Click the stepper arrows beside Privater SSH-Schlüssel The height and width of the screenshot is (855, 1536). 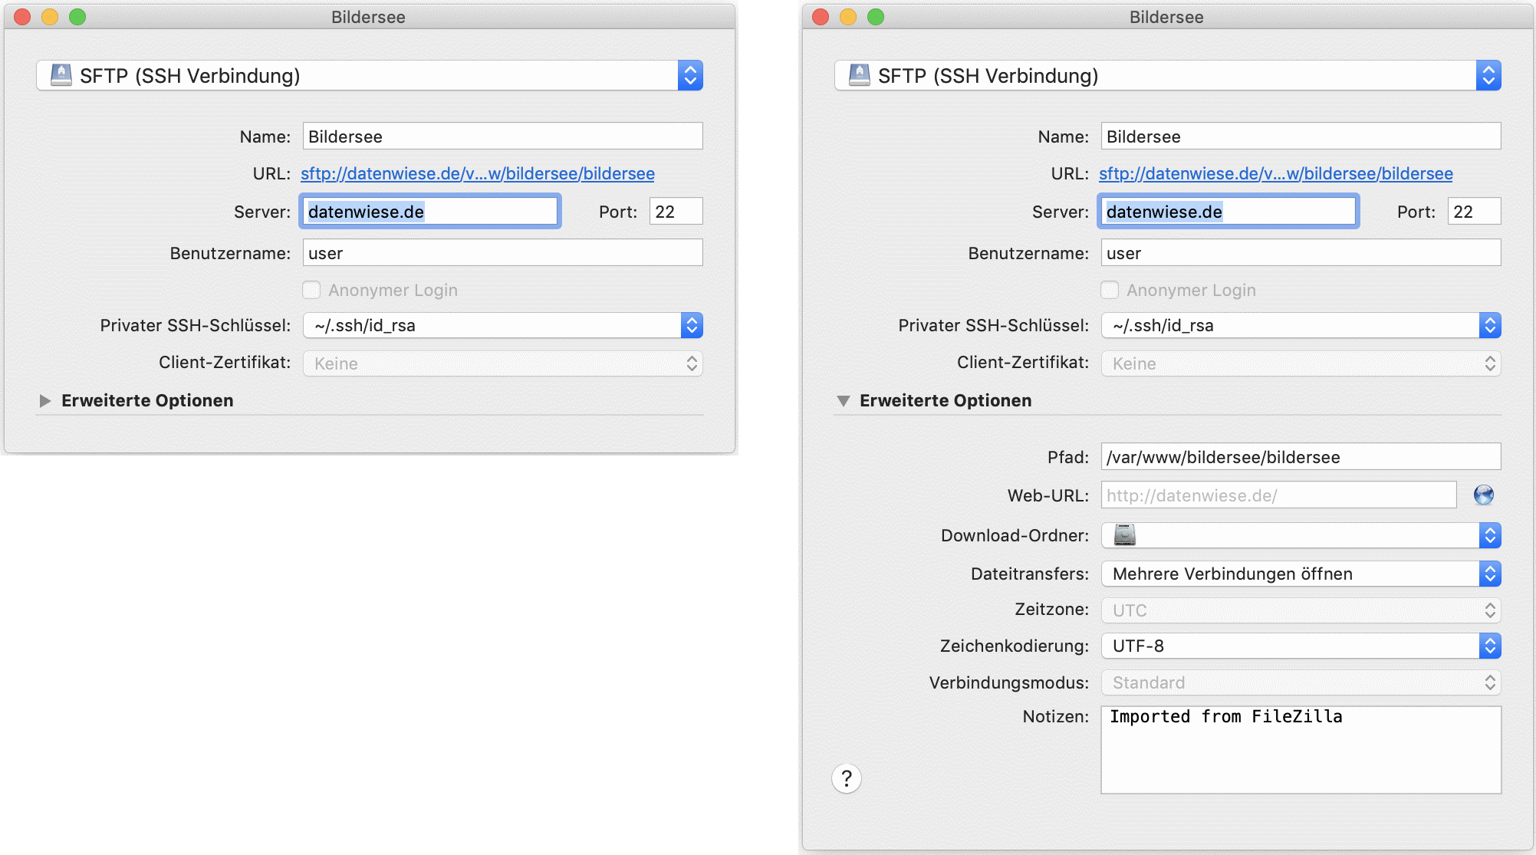pyautogui.click(x=691, y=324)
